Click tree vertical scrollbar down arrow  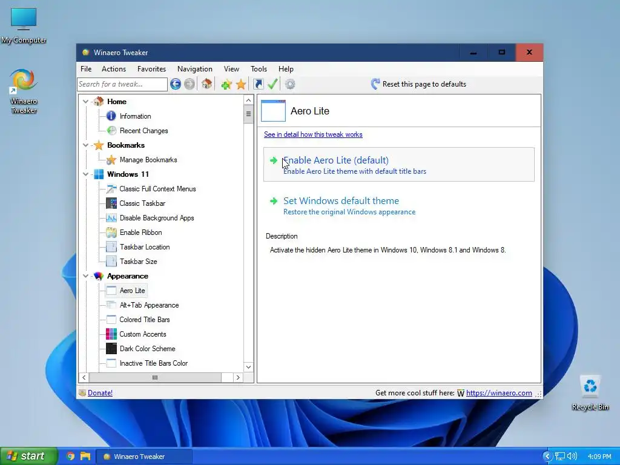click(x=248, y=367)
